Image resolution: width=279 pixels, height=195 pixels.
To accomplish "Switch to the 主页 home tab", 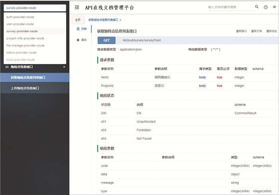I will coord(78,19).
